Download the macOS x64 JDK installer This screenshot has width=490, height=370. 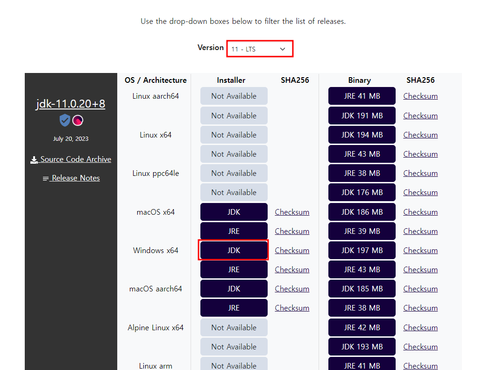(x=234, y=212)
